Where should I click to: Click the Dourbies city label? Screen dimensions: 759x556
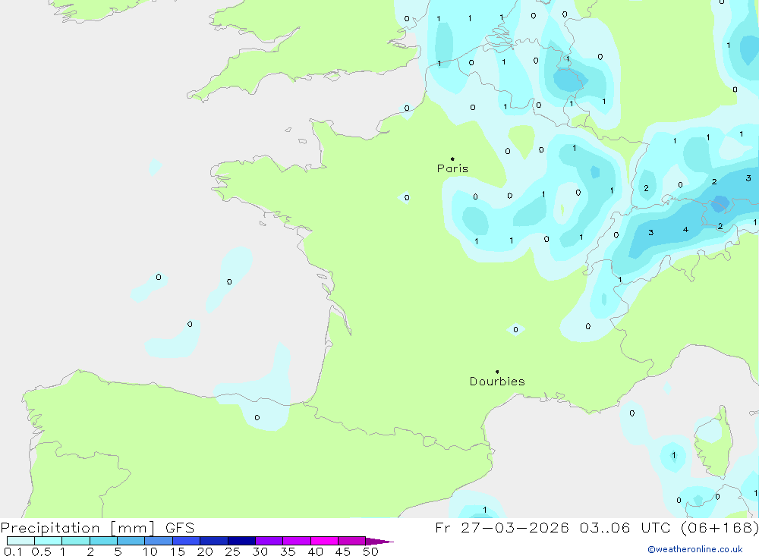click(497, 382)
